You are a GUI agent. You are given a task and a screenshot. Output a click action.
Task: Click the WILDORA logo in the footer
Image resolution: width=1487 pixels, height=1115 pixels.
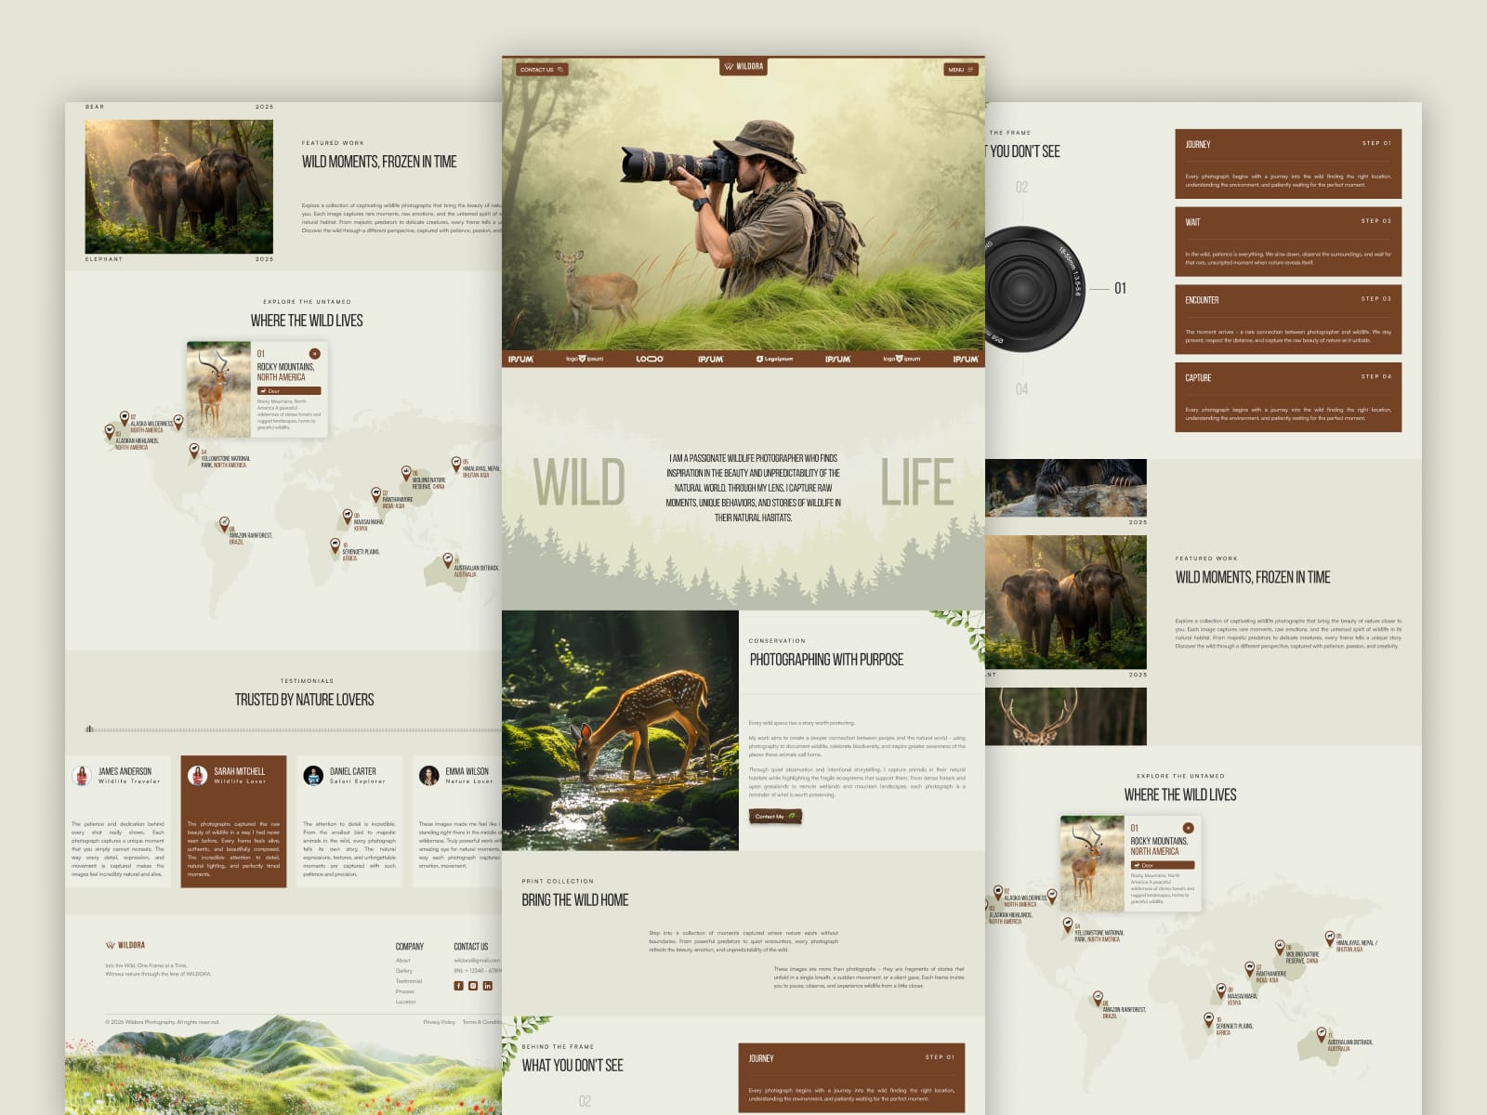[x=125, y=945]
